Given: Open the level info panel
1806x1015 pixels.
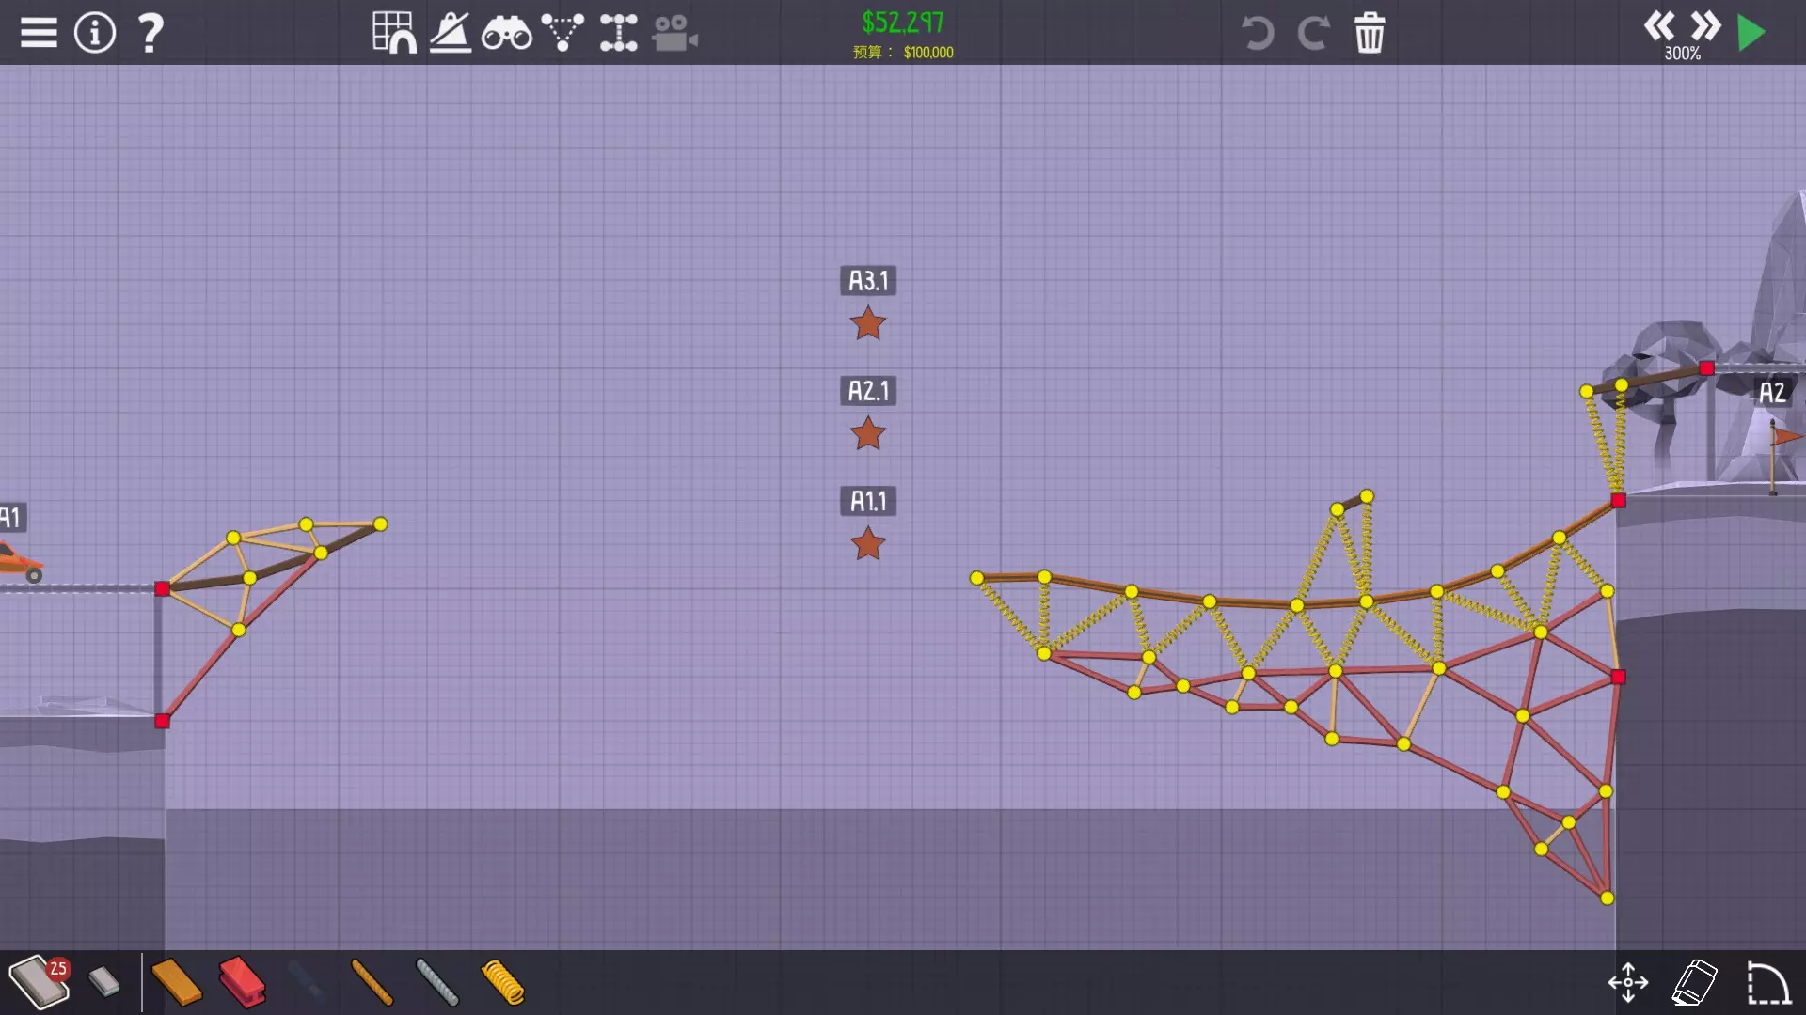Looking at the screenshot, I should (95, 33).
